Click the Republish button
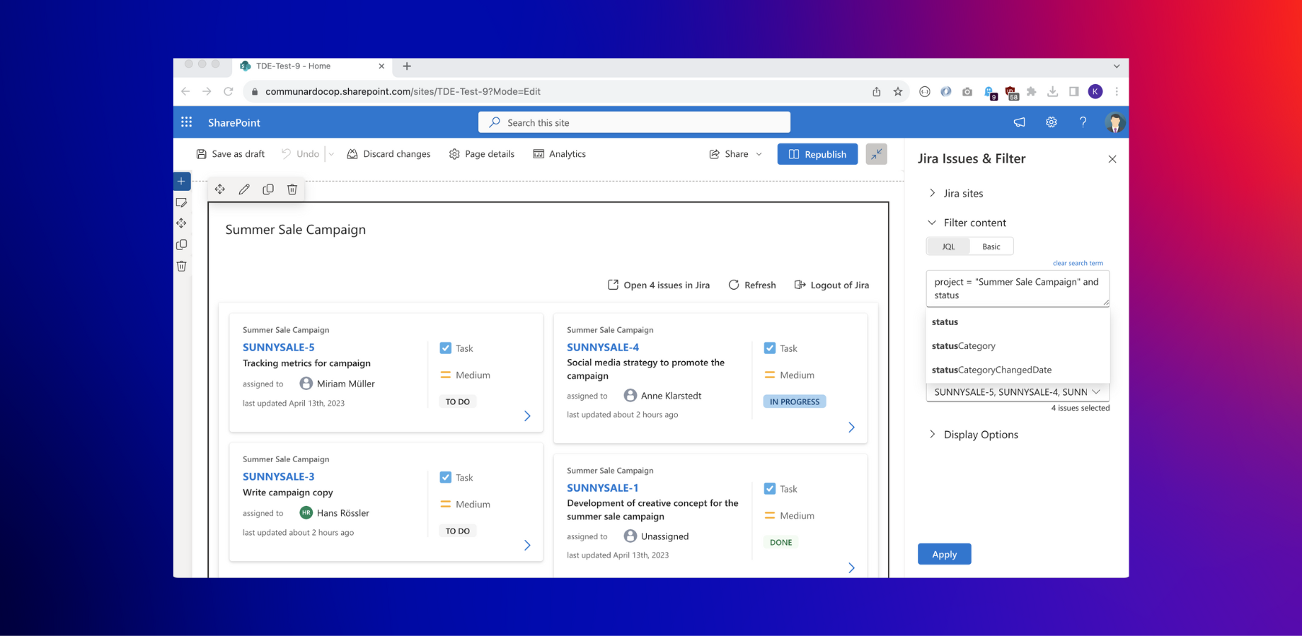 click(817, 154)
